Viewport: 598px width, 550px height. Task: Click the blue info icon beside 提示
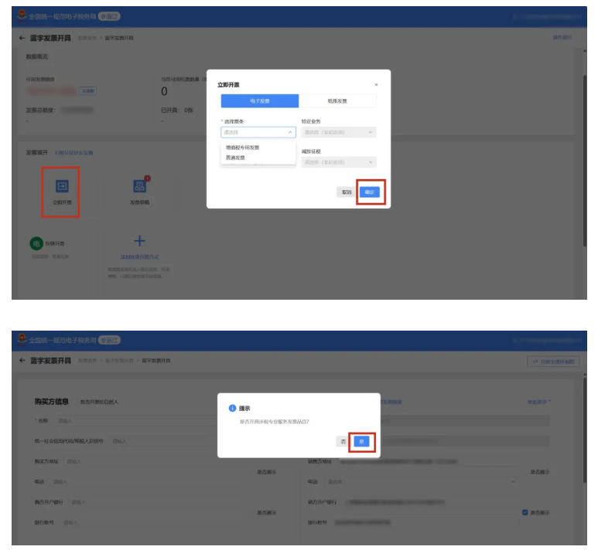[x=231, y=407]
